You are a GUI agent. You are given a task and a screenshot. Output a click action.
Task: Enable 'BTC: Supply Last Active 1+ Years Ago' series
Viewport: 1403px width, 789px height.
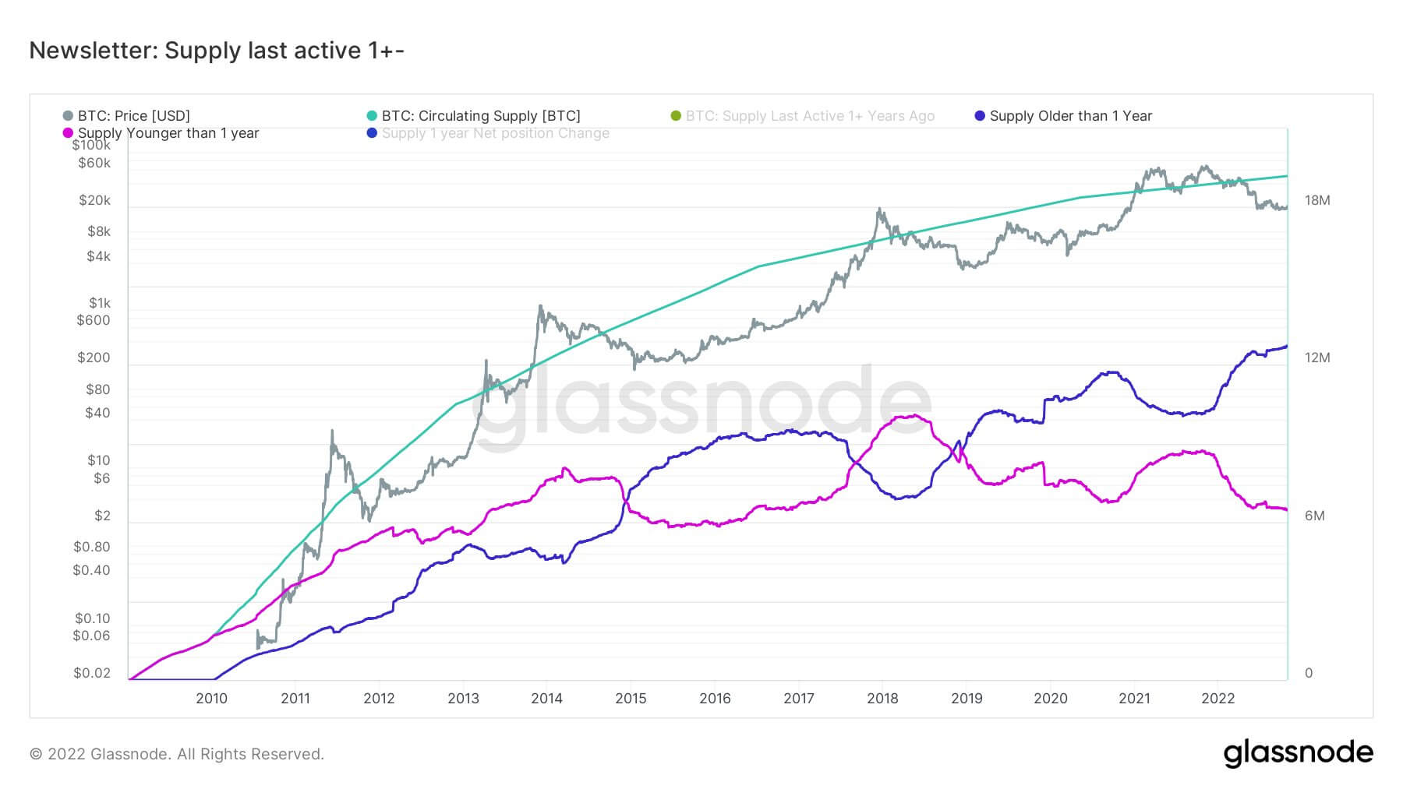(810, 116)
